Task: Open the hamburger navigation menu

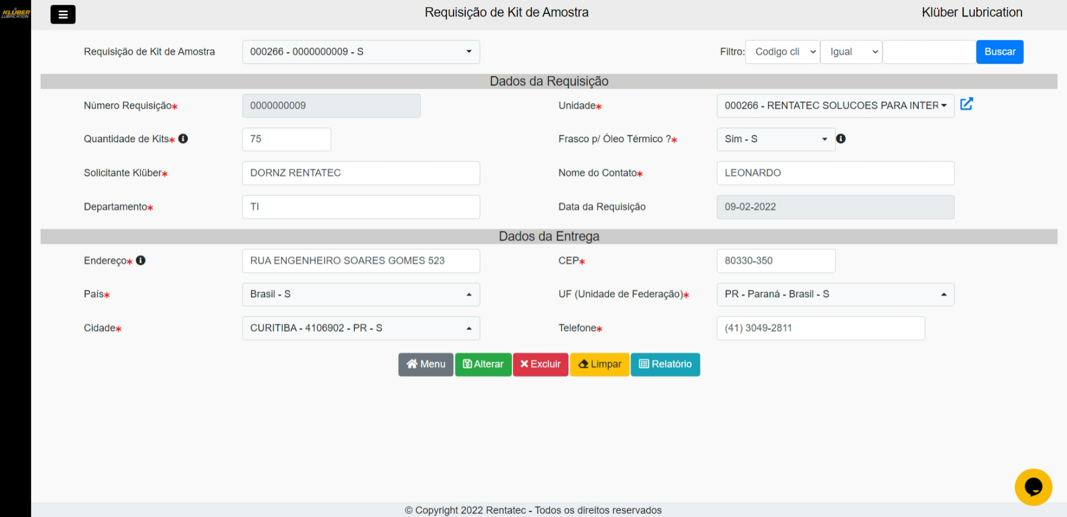Action: click(x=63, y=14)
